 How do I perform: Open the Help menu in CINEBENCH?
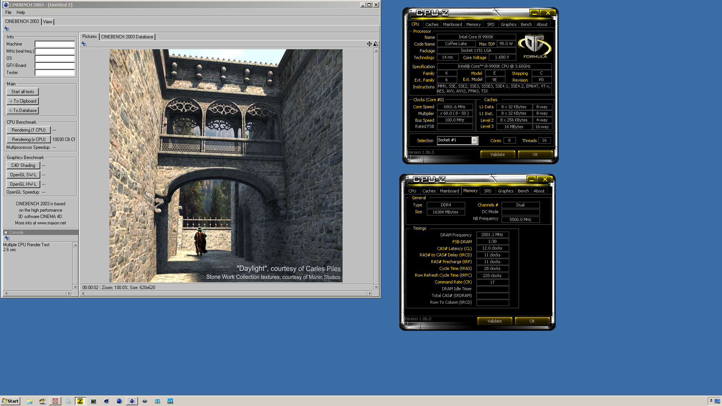coord(21,12)
